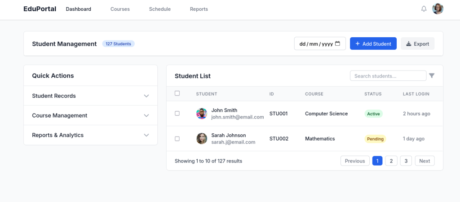This screenshot has height=202, width=460.
Task: Click Sarah Johnson's avatar picture
Action: pyautogui.click(x=202, y=138)
